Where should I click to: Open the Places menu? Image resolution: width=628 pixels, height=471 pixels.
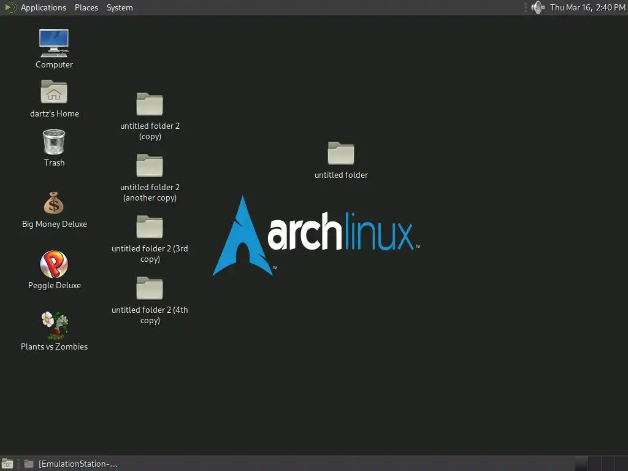coord(86,7)
